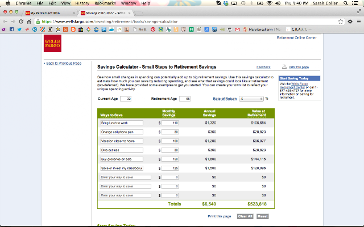Click monthly savings field showing 110
This screenshot has height=227, width=364.
tap(170, 123)
